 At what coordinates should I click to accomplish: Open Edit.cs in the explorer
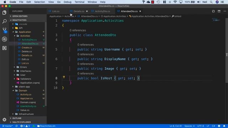(25, 59)
